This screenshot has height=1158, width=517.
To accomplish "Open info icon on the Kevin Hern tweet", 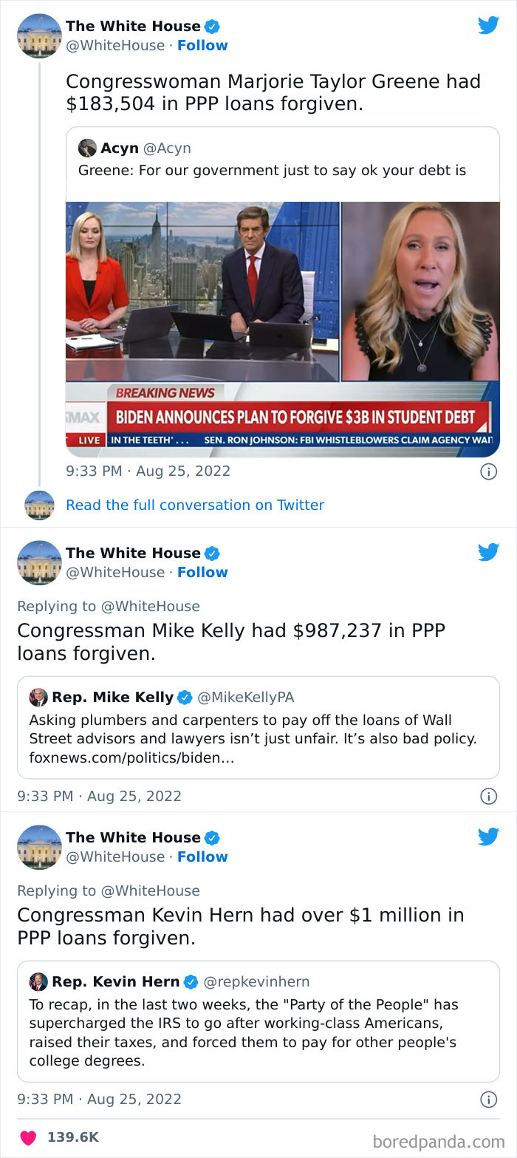I will 488,1099.
